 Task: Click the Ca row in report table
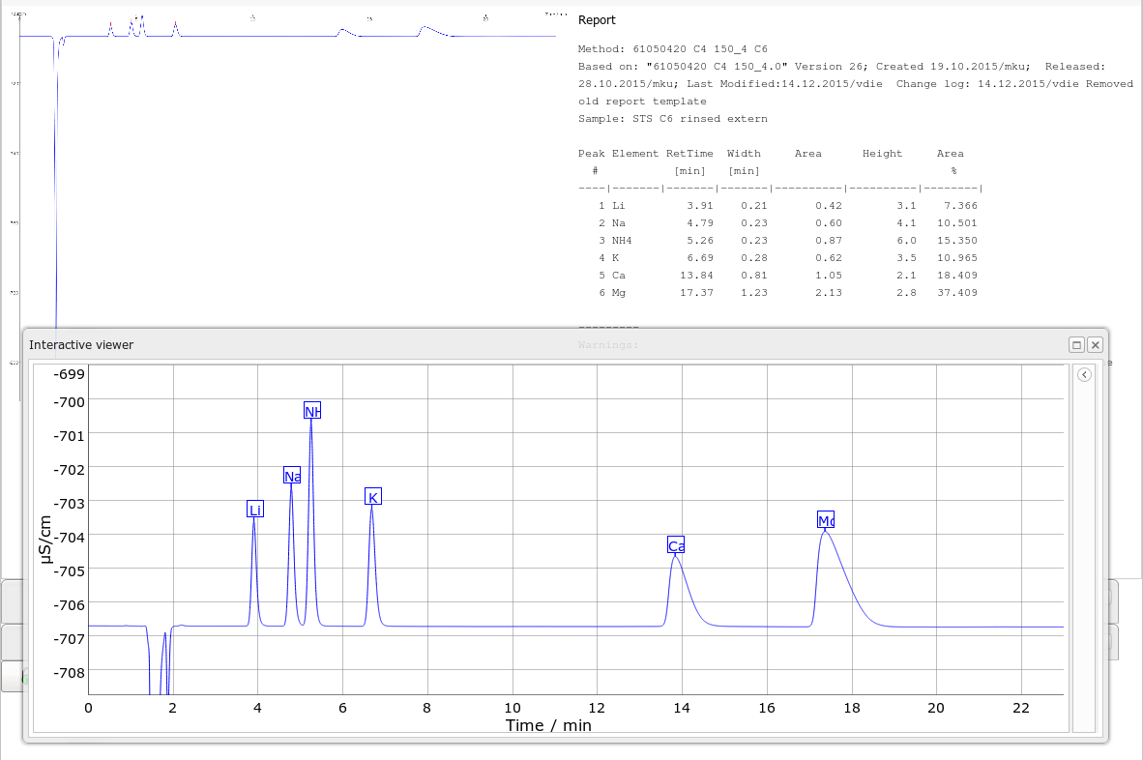click(x=778, y=276)
